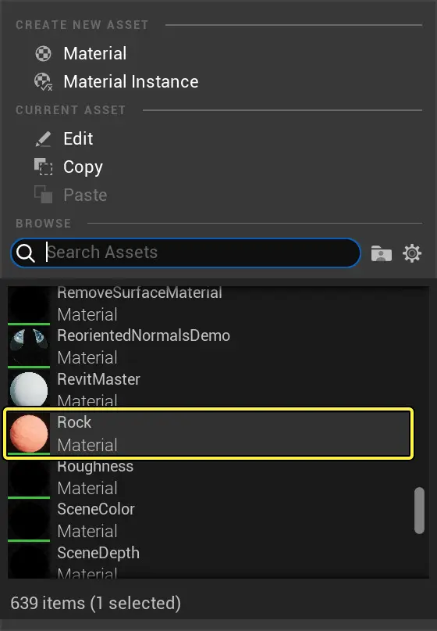Select the Roughness material entry
The width and height of the screenshot is (437, 631).
(209, 478)
